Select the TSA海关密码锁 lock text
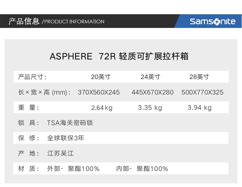The width and height of the screenshot is (242, 187). click(70, 123)
